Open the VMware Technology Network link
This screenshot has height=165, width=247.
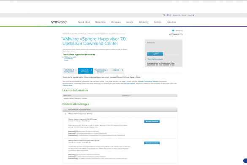point(148,82)
